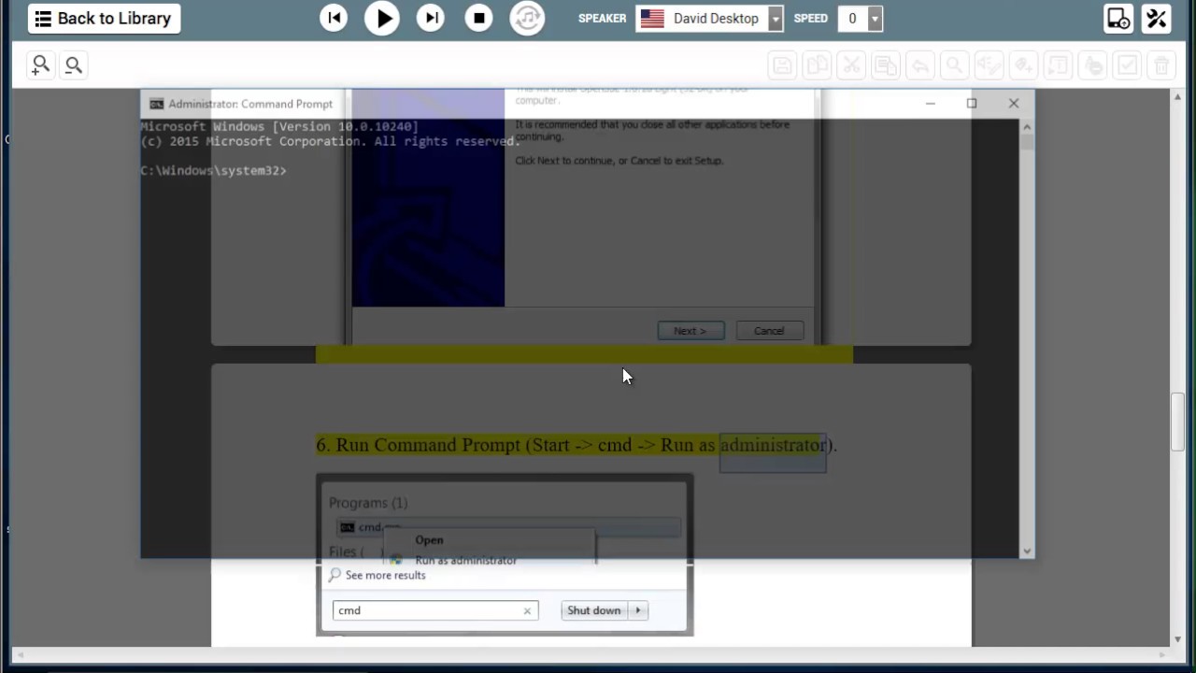
Task: Click the add tag icon
Action: (x=1023, y=65)
